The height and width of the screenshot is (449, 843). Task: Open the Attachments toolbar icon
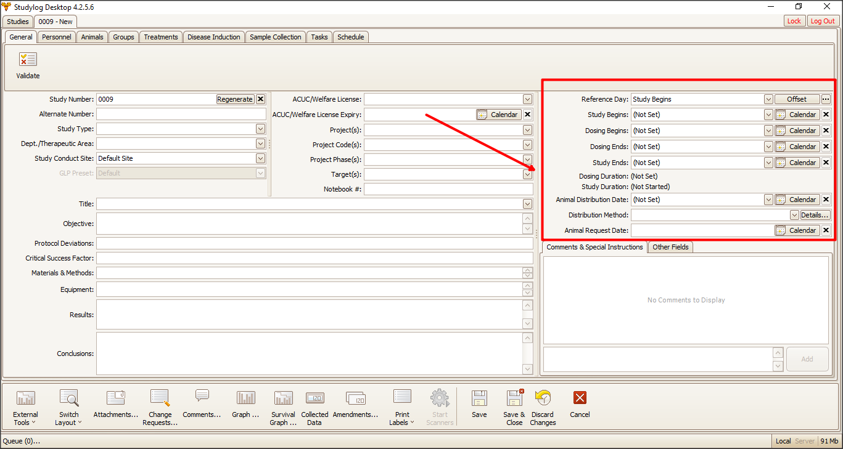[116, 398]
